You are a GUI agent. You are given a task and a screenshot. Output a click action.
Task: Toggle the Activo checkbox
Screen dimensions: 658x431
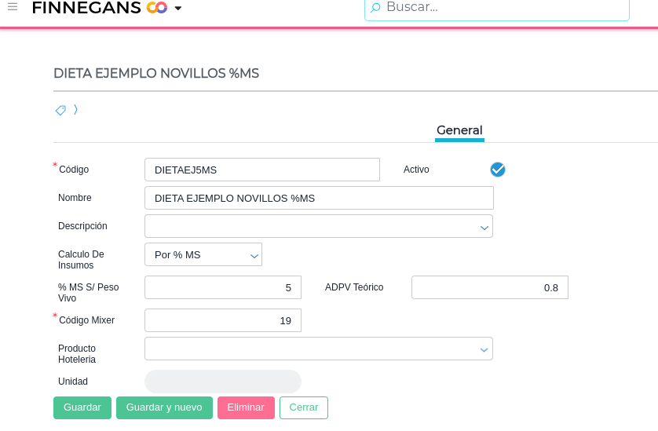(x=498, y=170)
